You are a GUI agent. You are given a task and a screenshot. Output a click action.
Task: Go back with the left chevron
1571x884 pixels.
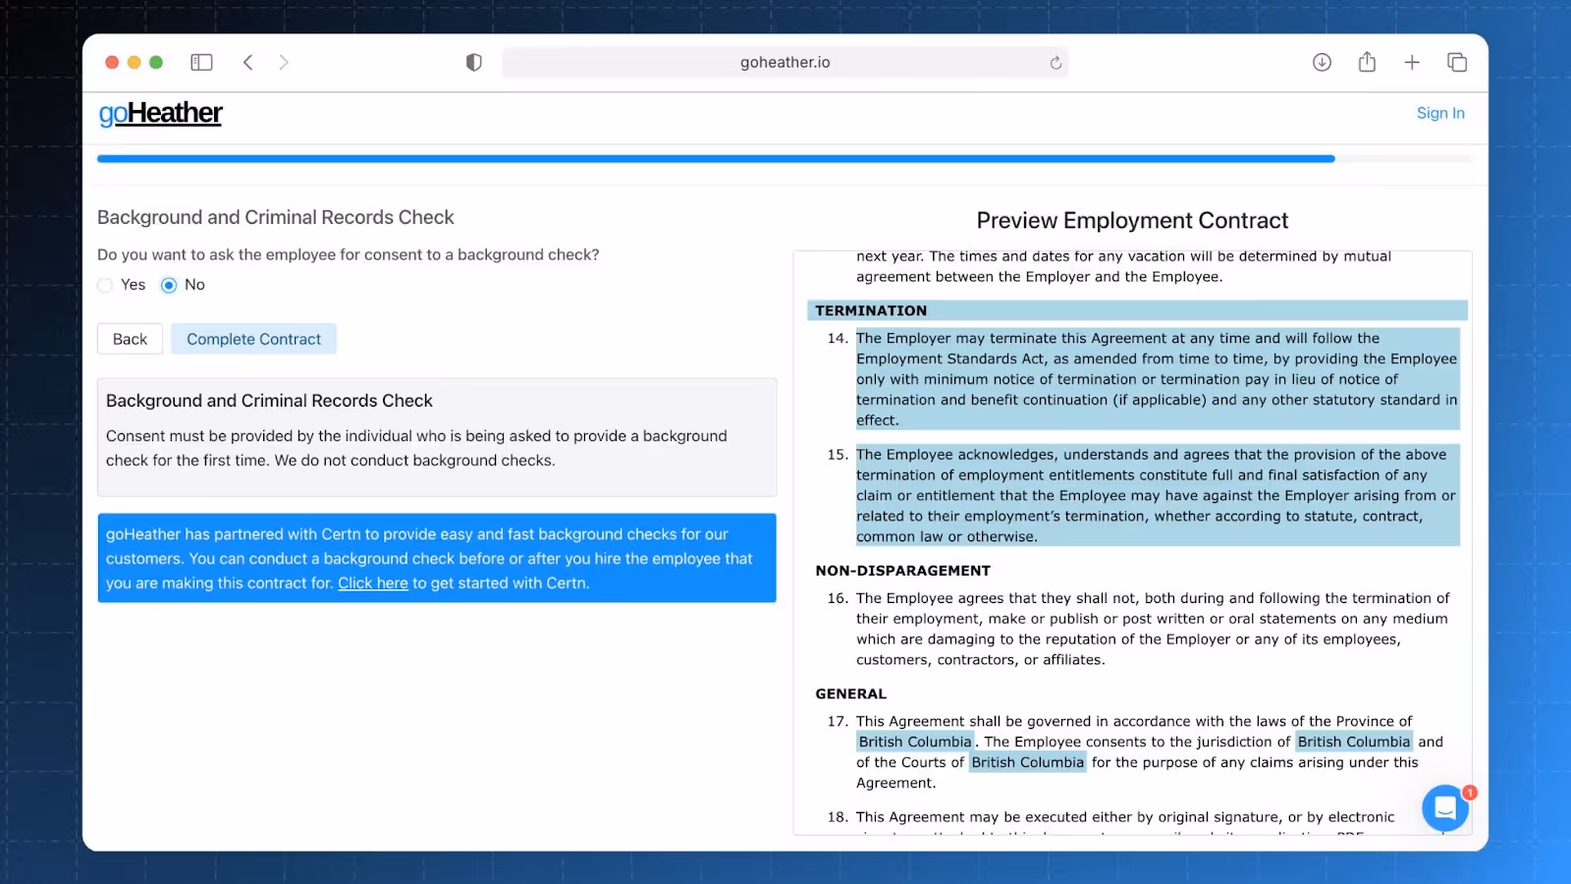[248, 62]
